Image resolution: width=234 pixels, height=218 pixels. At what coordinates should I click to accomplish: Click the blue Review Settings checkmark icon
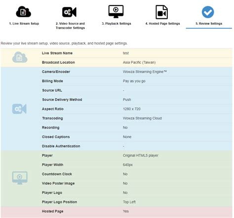[x=208, y=12]
